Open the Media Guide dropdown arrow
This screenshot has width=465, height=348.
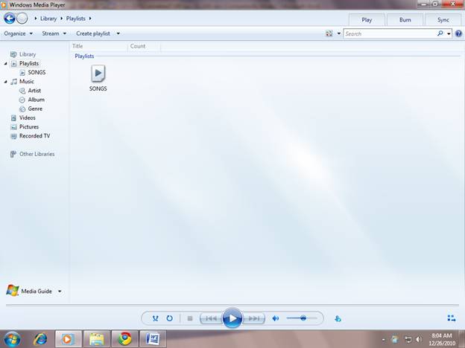click(60, 291)
